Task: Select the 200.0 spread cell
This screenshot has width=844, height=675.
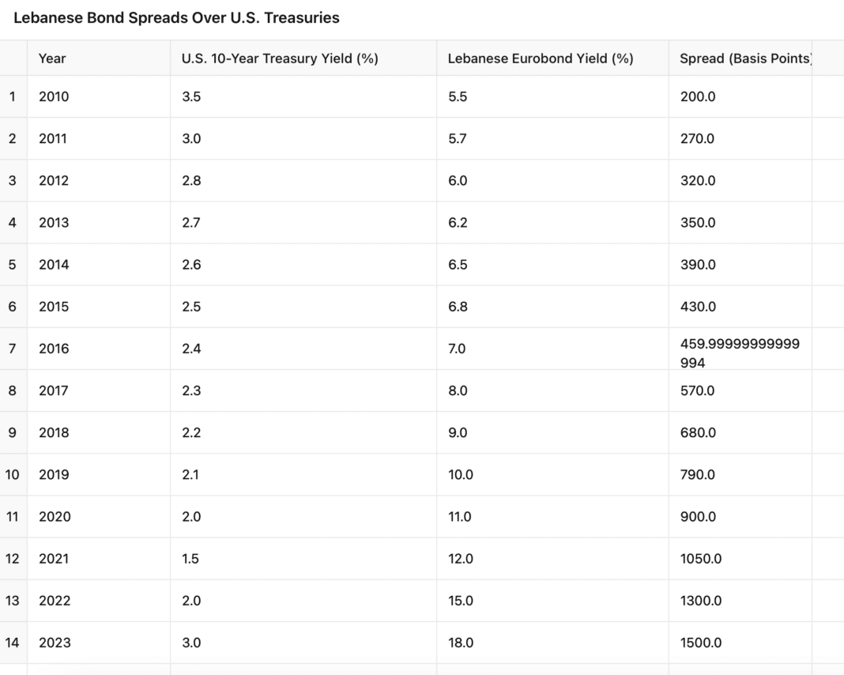Action: (x=698, y=96)
